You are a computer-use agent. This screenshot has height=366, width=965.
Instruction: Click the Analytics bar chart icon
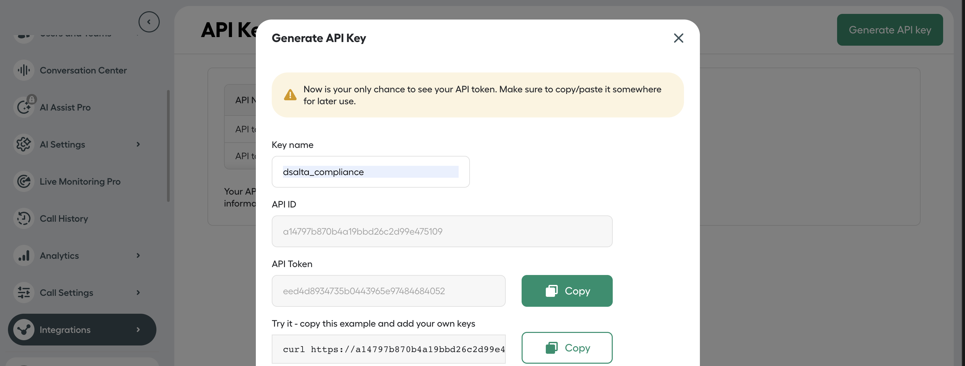(x=24, y=255)
